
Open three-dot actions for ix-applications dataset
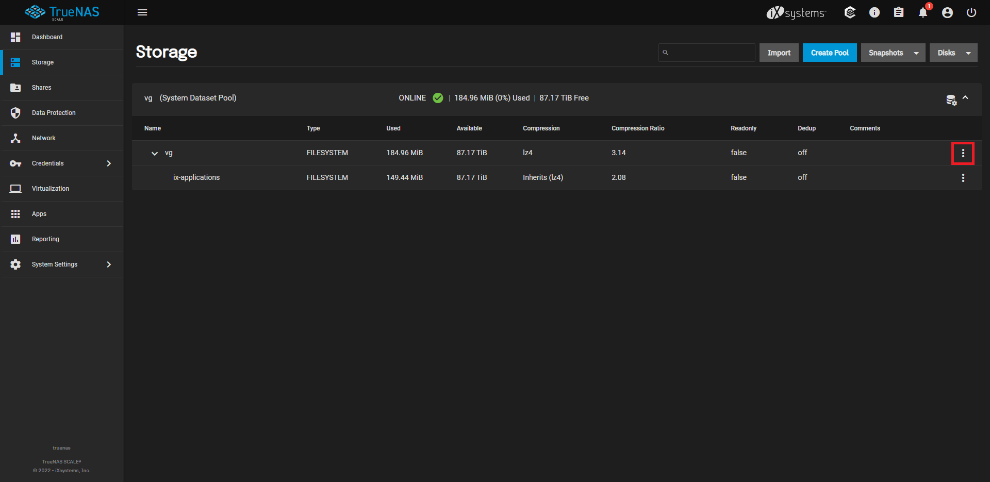[963, 178]
